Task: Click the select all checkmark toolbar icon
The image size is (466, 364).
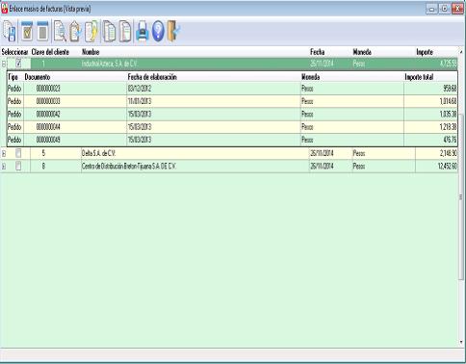Action: [27, 32]
